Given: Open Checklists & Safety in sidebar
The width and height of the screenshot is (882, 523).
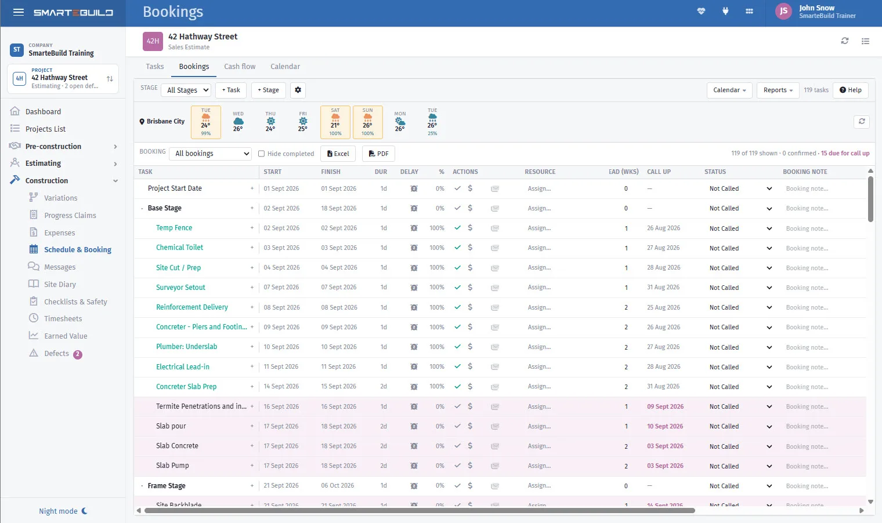Looking at the screenshot, I should pos(75,302).
